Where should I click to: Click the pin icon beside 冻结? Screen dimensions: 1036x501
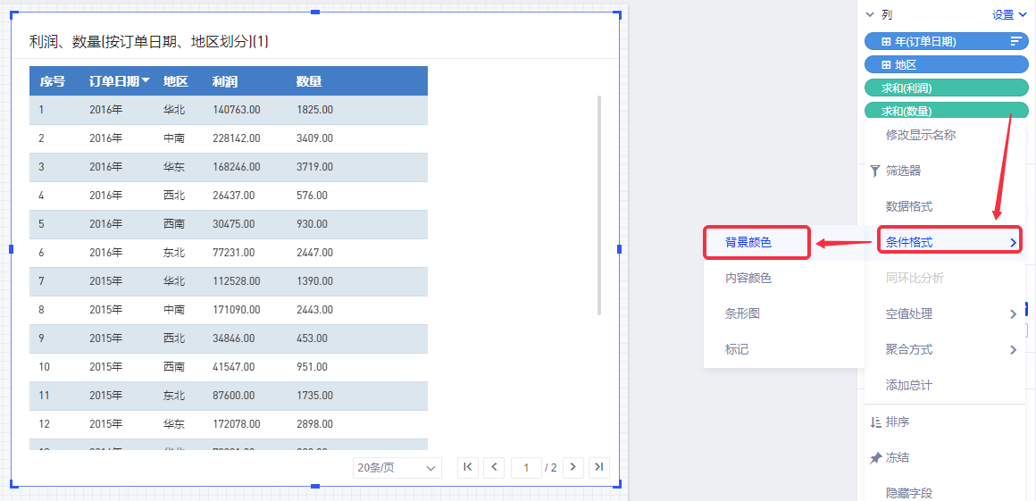[x=875, y=457]
